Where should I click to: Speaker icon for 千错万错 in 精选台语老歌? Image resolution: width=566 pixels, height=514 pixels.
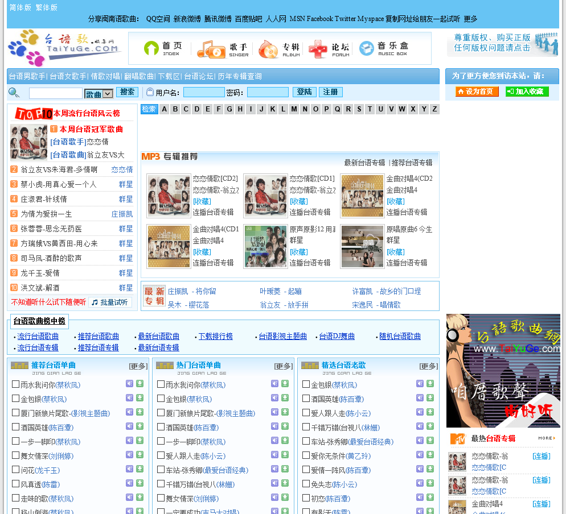tap(420, 426)
